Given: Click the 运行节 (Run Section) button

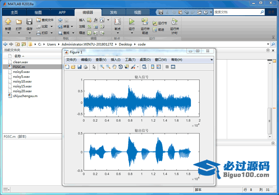Looking at the screenshot, I should [x=160, y=23].
